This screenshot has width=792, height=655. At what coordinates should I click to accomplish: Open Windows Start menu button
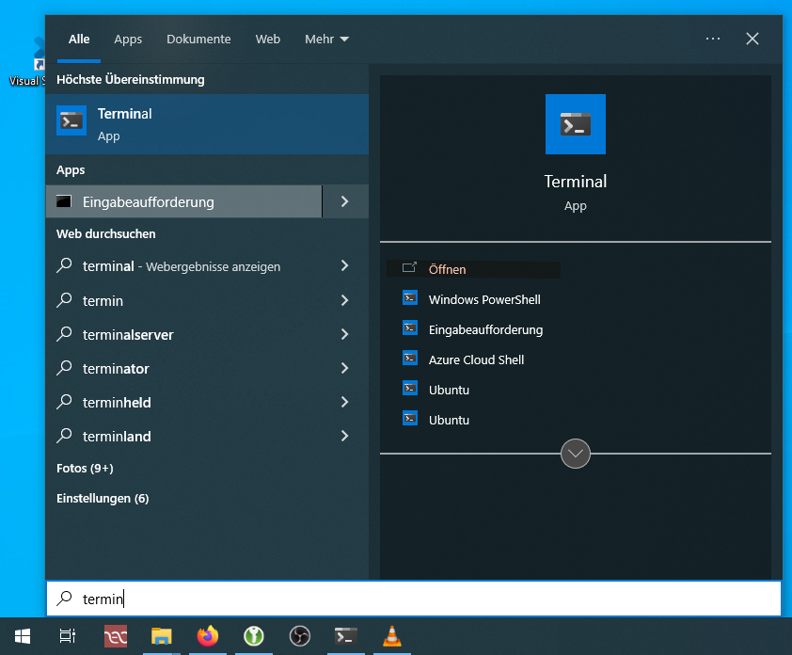pos(23,636)
